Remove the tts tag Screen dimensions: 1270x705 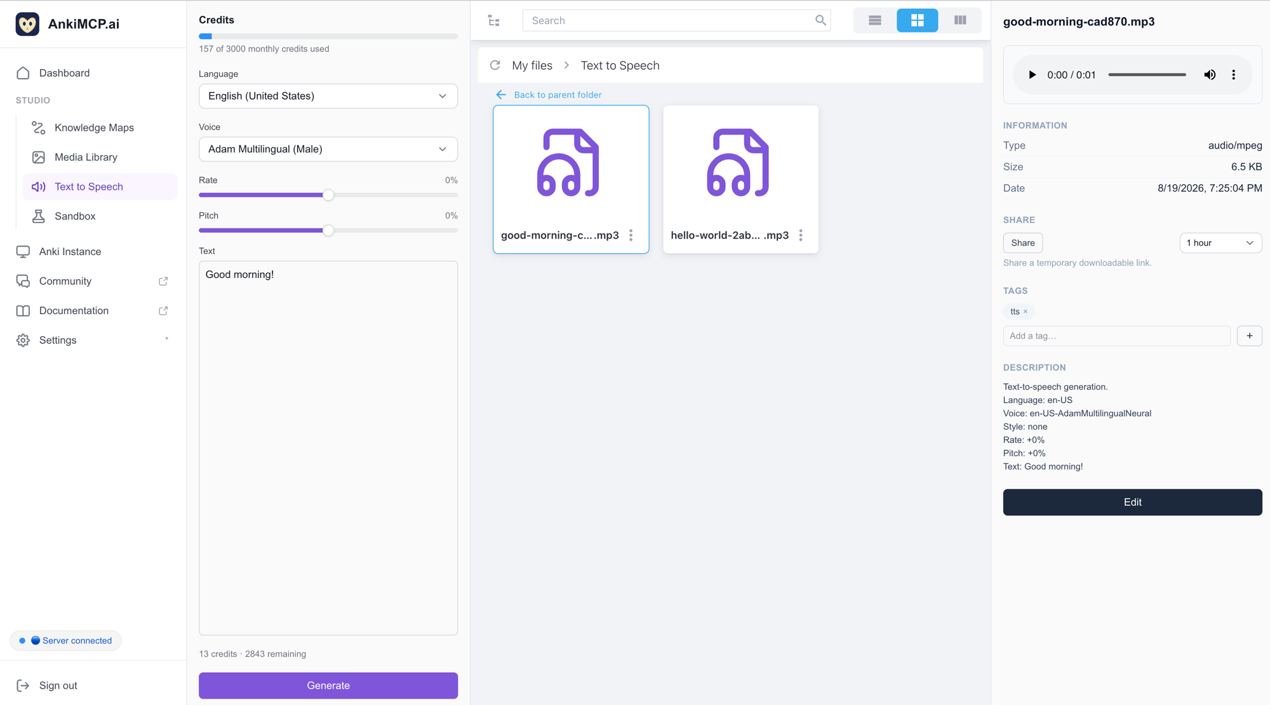1026,312
